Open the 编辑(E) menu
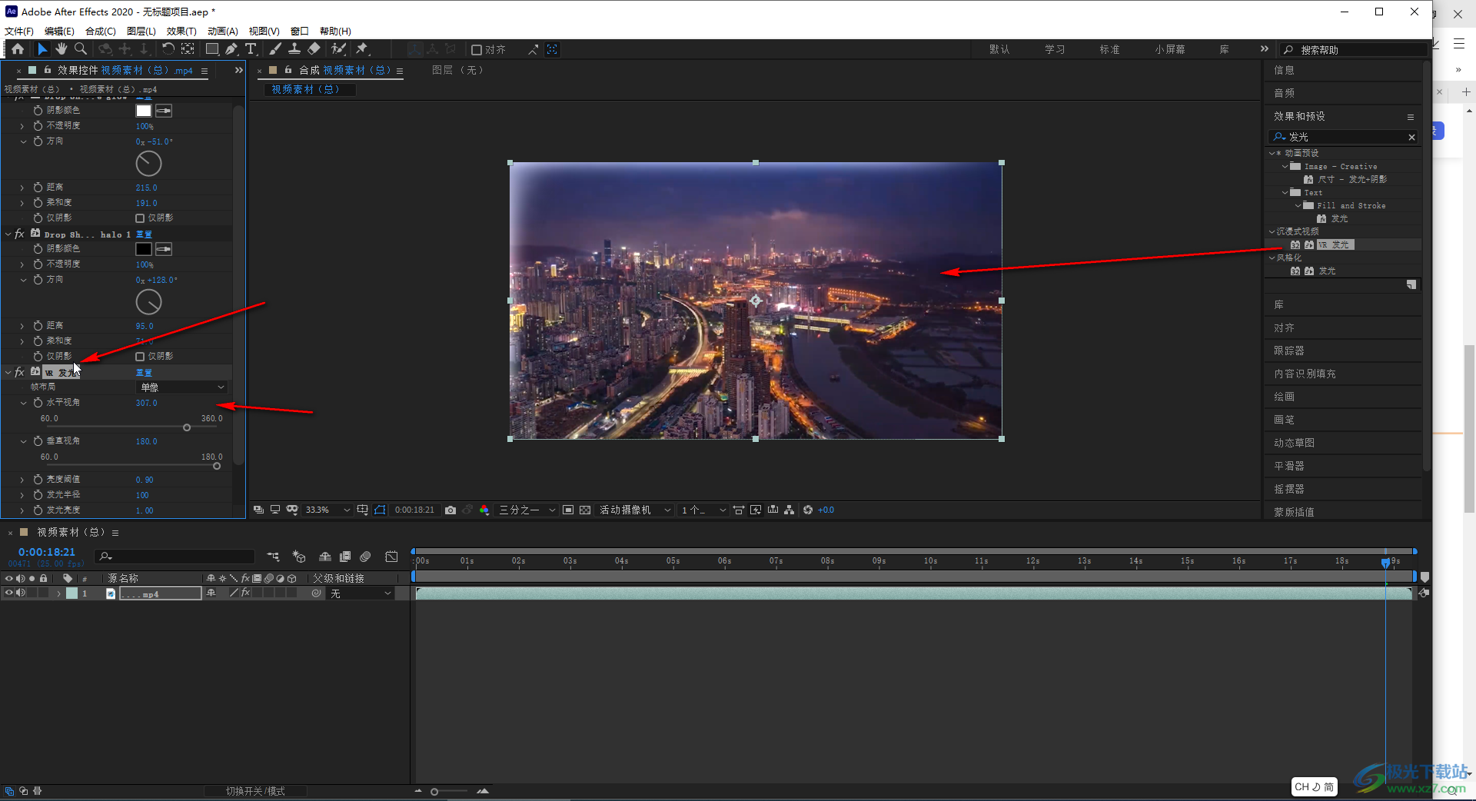The width and height of the screenshot is (1476, 801). pos(59,32)
